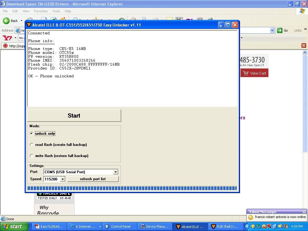Click the network connection tray icon
This screenshot has width=308, height=231.
pos(274,227)
